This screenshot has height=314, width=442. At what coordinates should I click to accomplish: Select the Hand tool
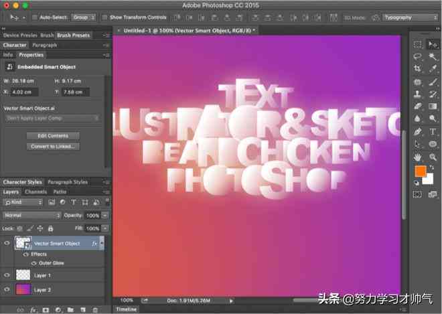click(x=418, y=157)
